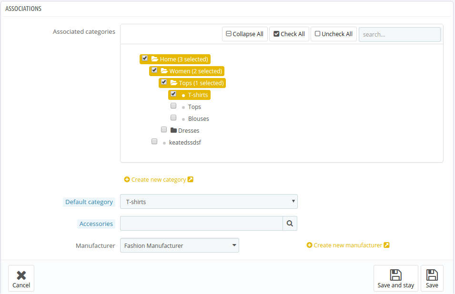The height and width of the screenshot is (294, 455).
Task: Click the Home open-folder icon
Action: 155,59
